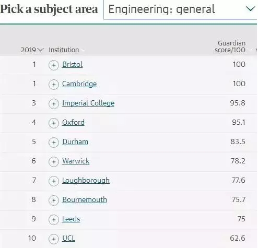The height and width of the screenshot is (248, 258).
Task: Click plus icon beside Loughborough
Action: coord(54,181)
